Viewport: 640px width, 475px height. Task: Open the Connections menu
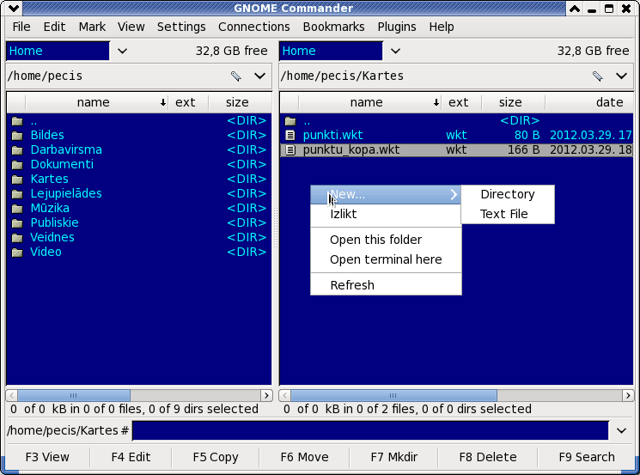click(x=254, y=27)
